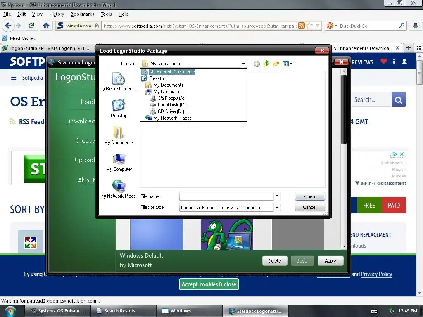Click the browser Back arrow button
The image size is (423, 317).
(8, 26)
